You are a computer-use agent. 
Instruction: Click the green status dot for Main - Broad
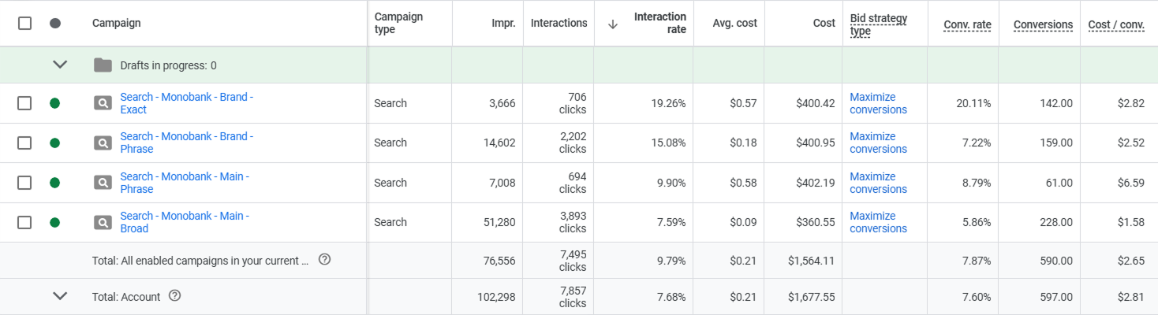click(x=54, y=222)
